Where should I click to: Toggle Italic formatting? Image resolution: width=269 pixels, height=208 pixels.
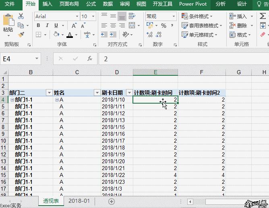point(47,25)
